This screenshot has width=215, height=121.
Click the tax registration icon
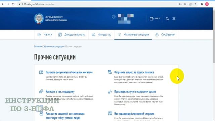[x=110, y=91]
